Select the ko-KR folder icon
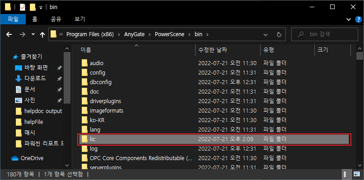The width and height of the screenshot is (364, 180). (x=84, y=120)
